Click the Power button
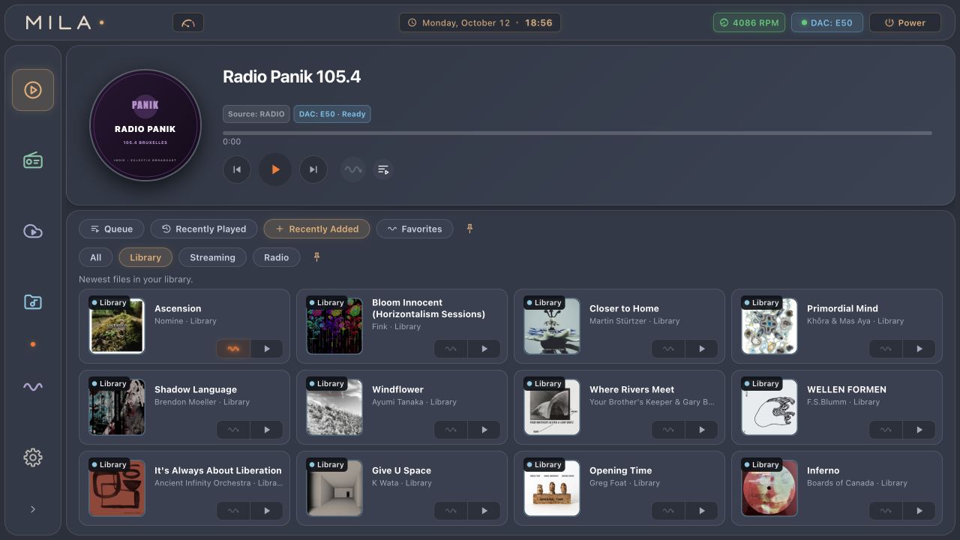 click(905, 22)
